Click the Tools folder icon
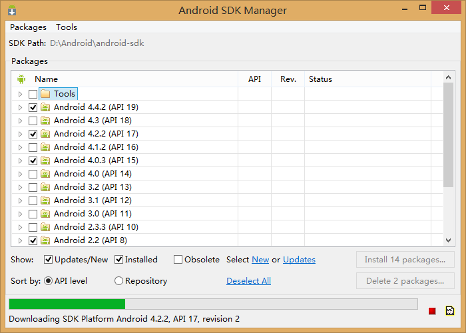Image resolution: width=466 pixels, height=333 pixels. point(45,94)
